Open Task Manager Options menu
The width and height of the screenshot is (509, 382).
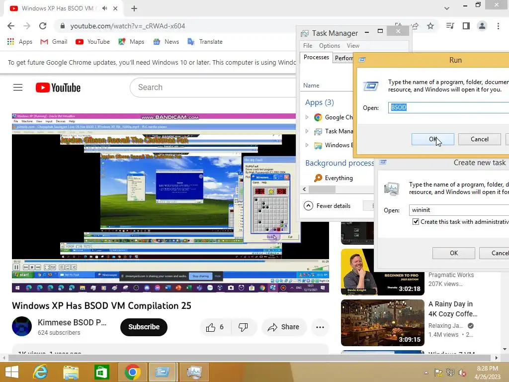tap(330, 46)
